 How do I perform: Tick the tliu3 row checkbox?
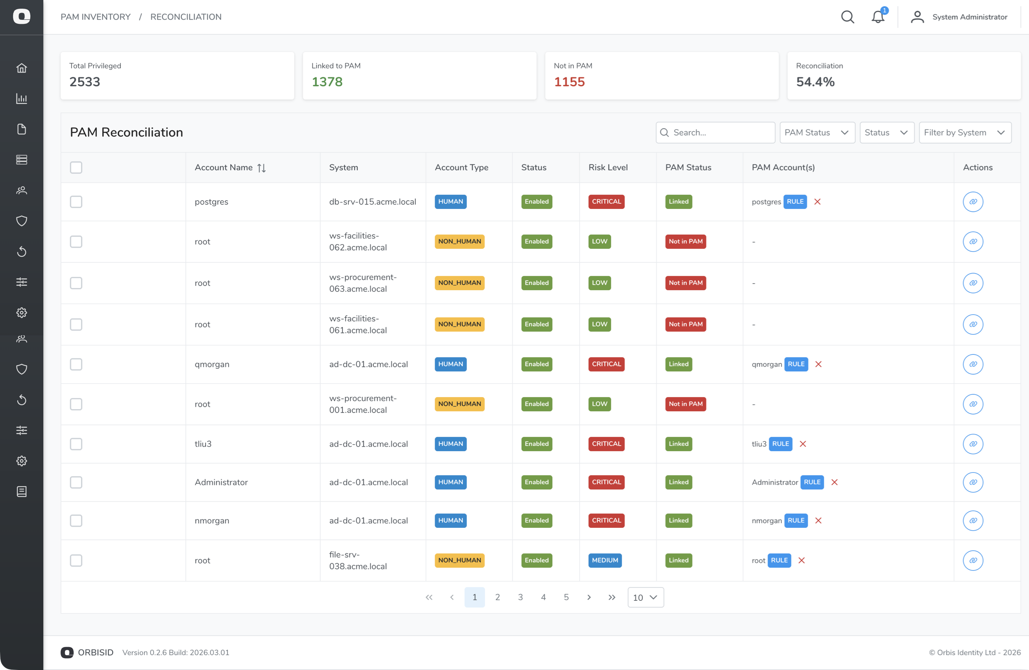76,444
